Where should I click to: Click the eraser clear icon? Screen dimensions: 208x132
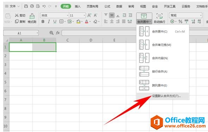click(x=96, y=21)
